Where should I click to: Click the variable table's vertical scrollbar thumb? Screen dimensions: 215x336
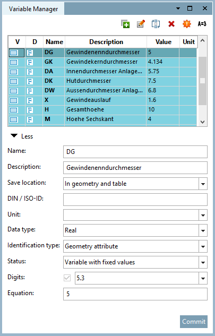202,81
